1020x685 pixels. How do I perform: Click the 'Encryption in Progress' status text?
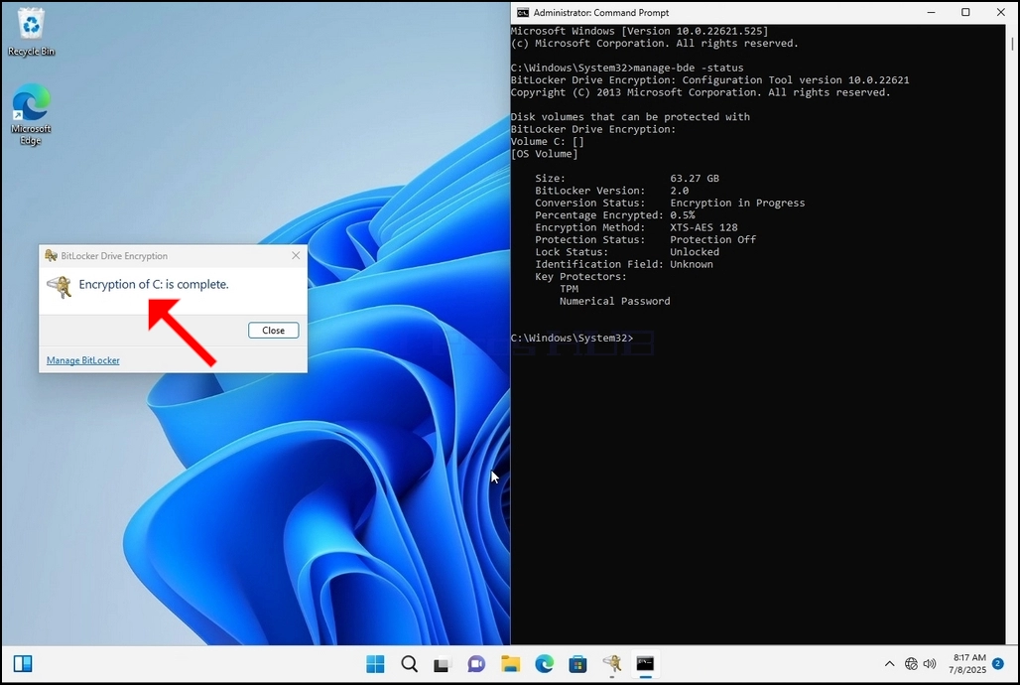click(737, 203)
